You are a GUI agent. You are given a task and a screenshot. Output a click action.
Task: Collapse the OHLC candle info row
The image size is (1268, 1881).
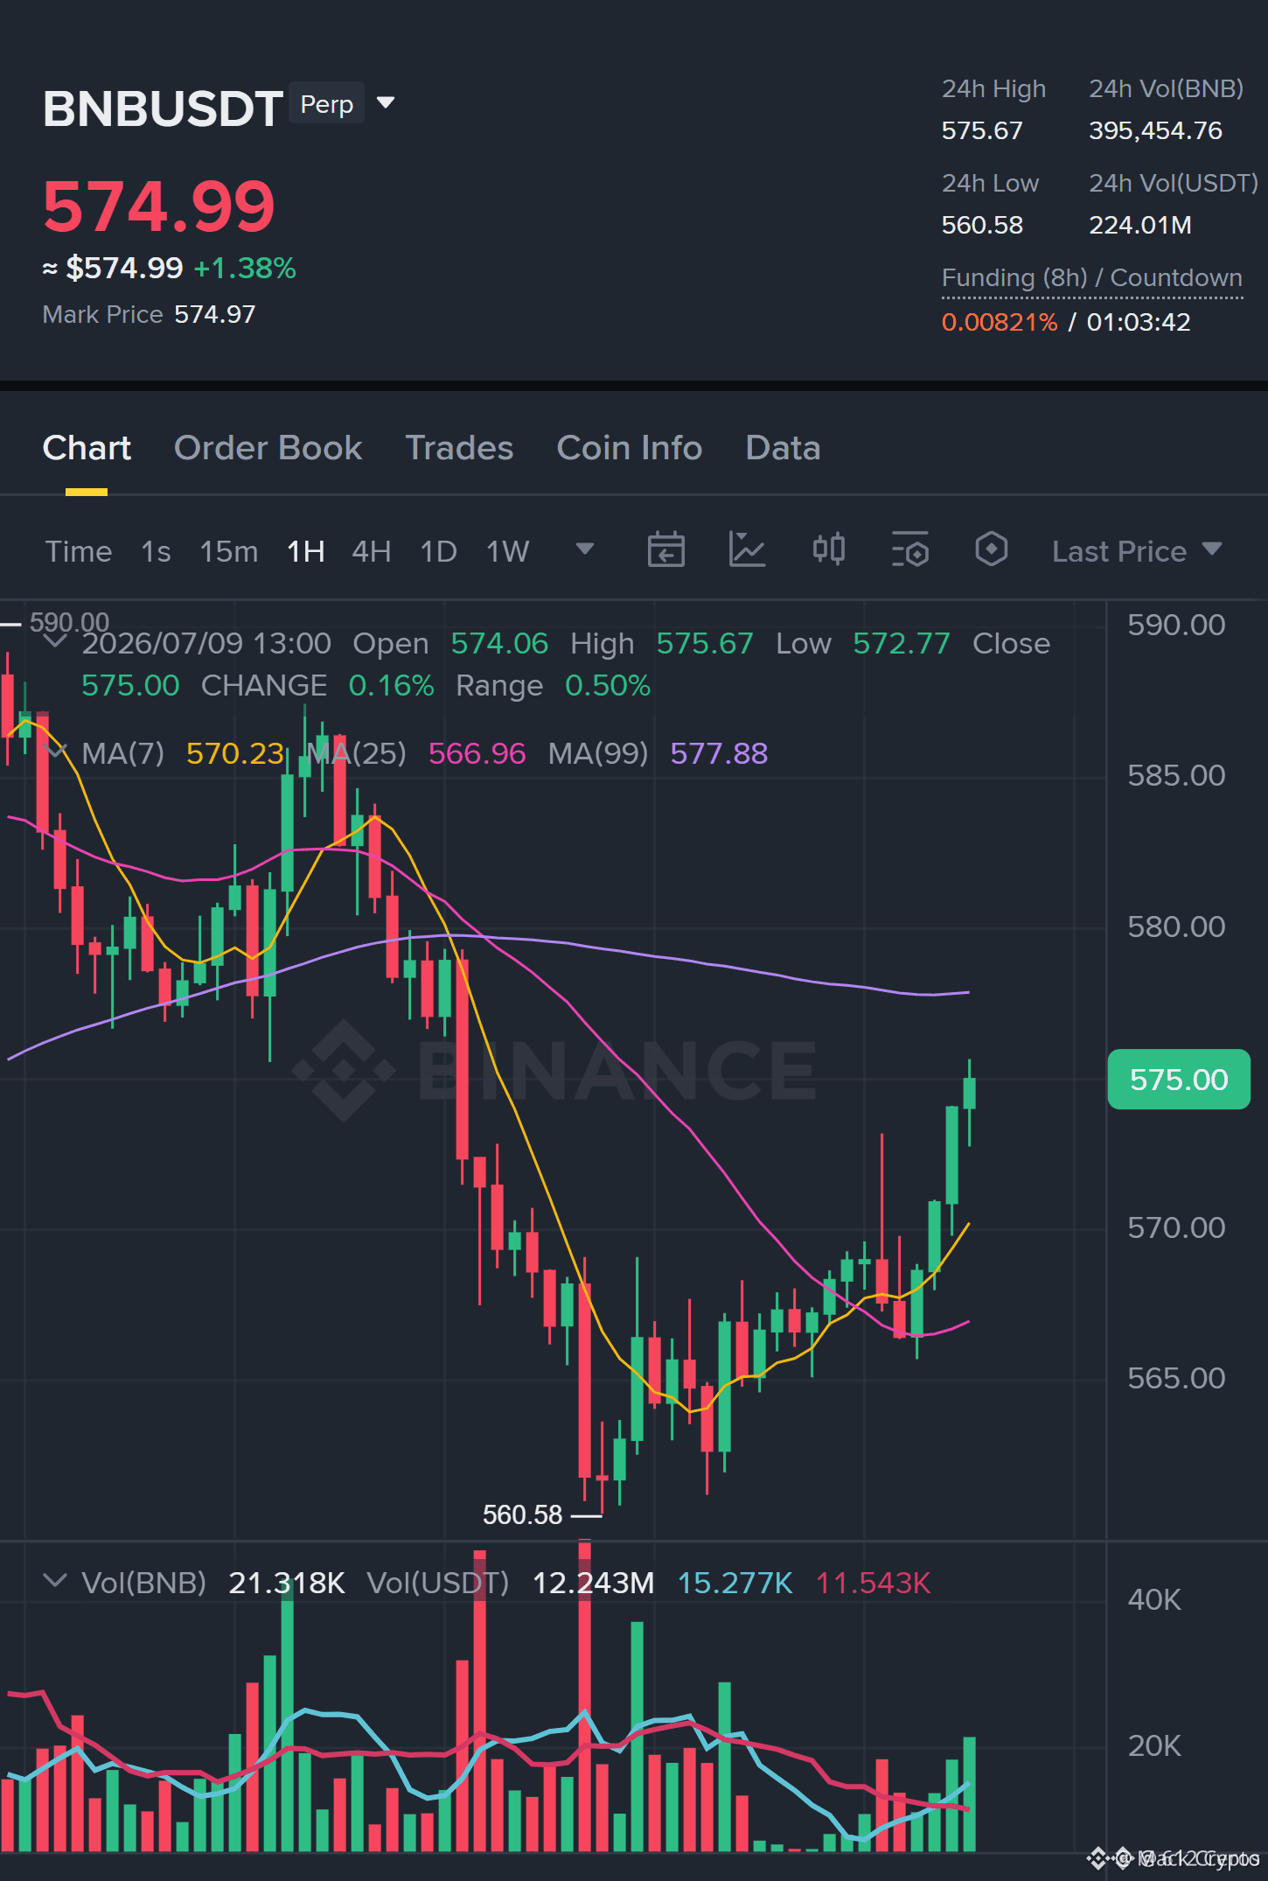pyautogui.click(x=55, y=642)
